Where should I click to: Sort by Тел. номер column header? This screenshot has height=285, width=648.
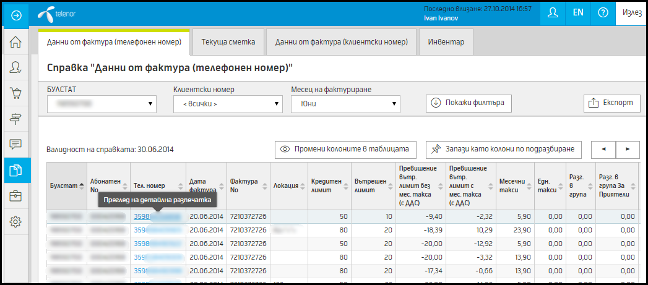158,186
